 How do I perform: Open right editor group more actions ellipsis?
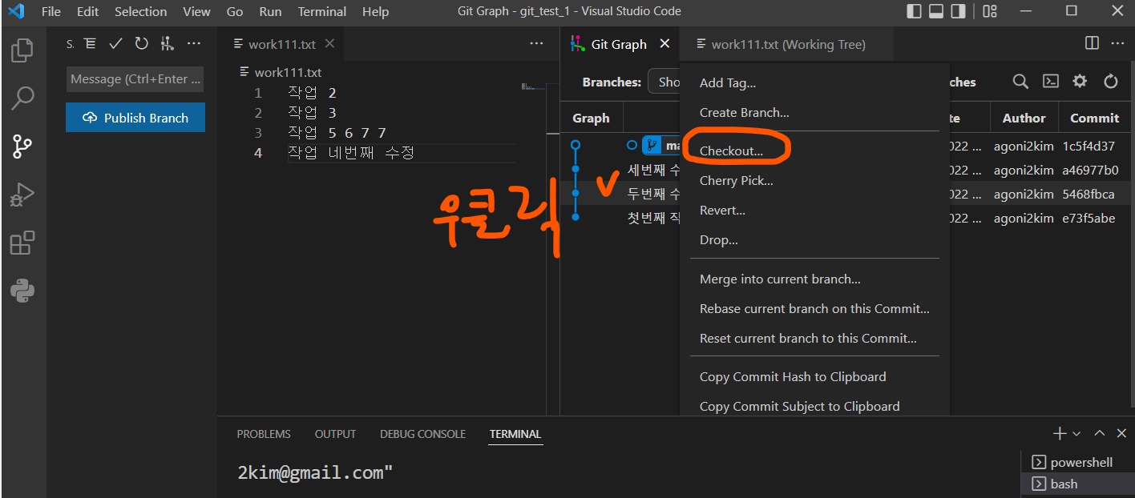coord(1117,43)
